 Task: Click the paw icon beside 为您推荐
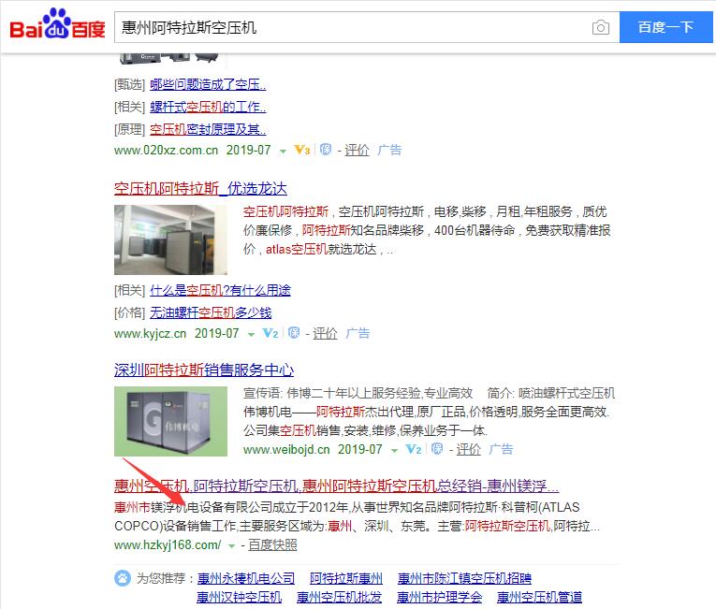click(x=123, y=578)
